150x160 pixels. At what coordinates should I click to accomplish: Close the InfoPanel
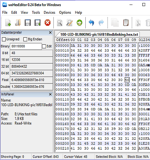pyautogui.click(x=50, y=94)
